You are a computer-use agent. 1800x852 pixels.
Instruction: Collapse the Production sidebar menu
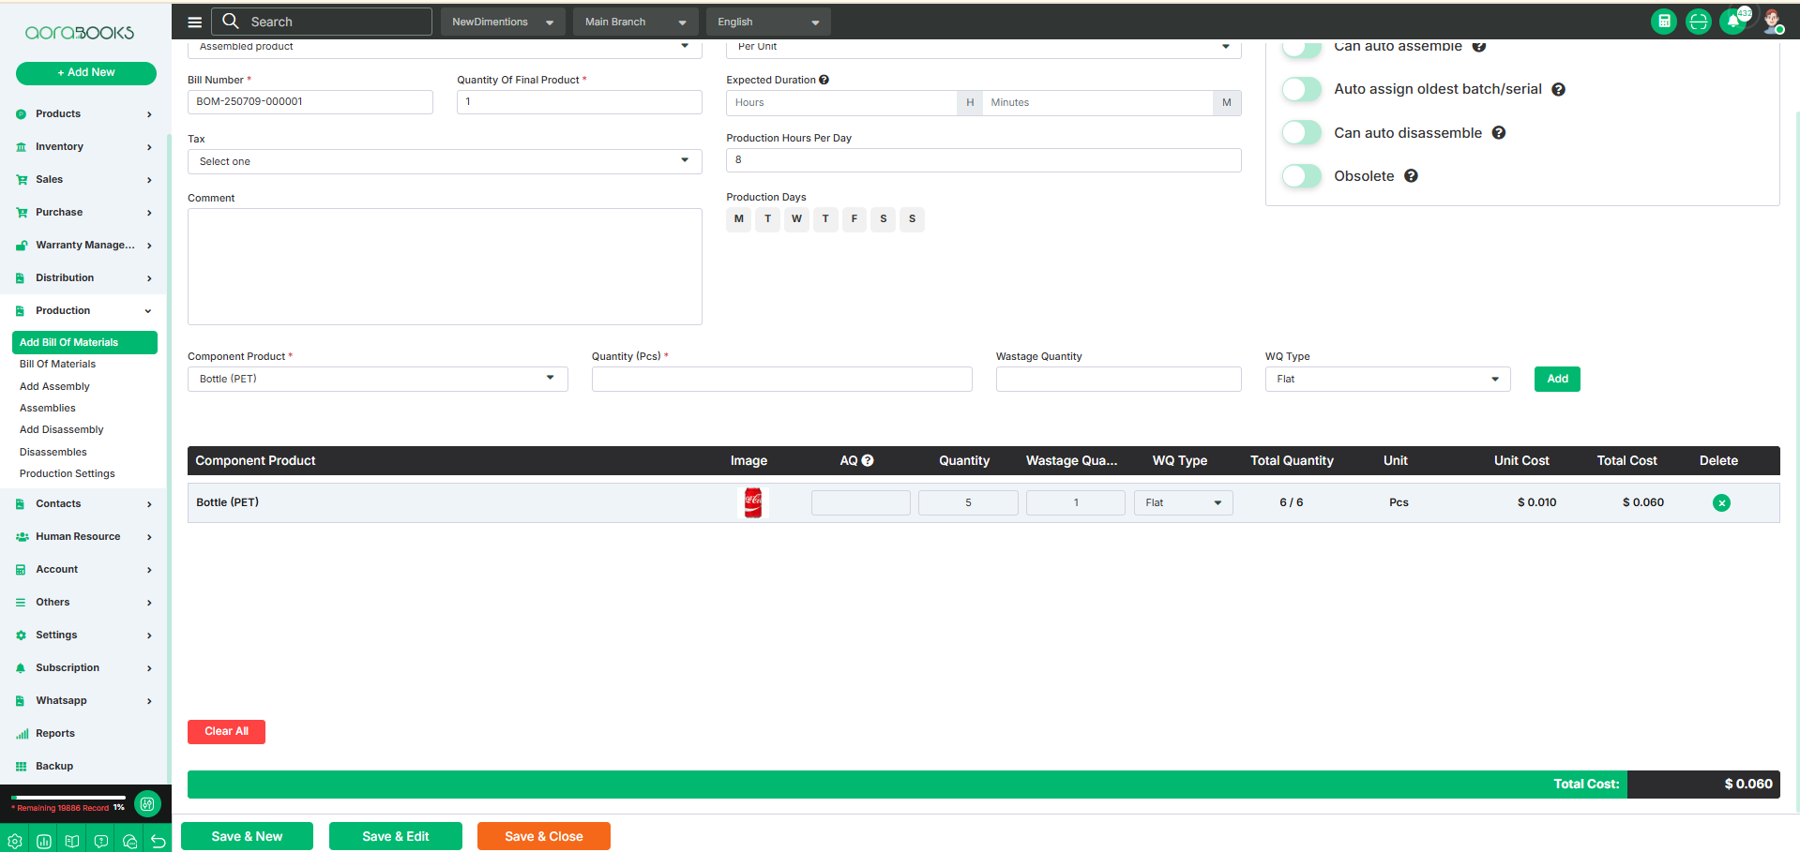click(84, 311)
